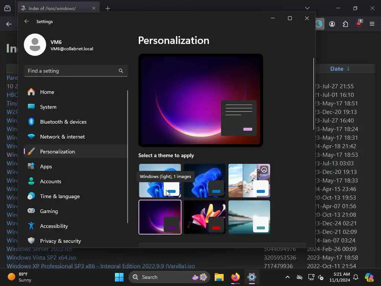The height and width of the screenshot is (286, 381).
Task: Click the Bluetooth icon in sidebar
Action: pos(31,121)
